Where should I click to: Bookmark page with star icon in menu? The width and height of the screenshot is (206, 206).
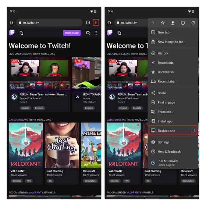tap(163, 23)
